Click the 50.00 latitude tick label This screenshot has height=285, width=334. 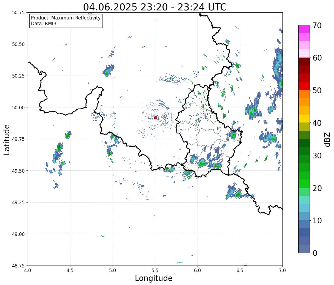pos(18,107)
